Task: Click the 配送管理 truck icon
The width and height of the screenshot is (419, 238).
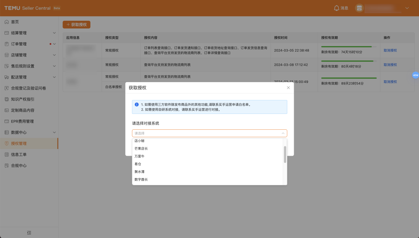Action: tap(6, 77)
